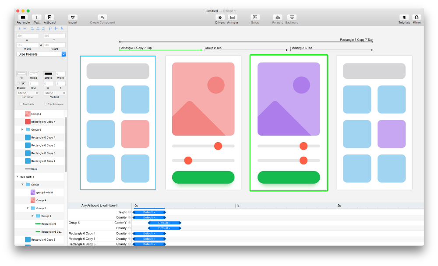Select the group4-violet layer

39,192
